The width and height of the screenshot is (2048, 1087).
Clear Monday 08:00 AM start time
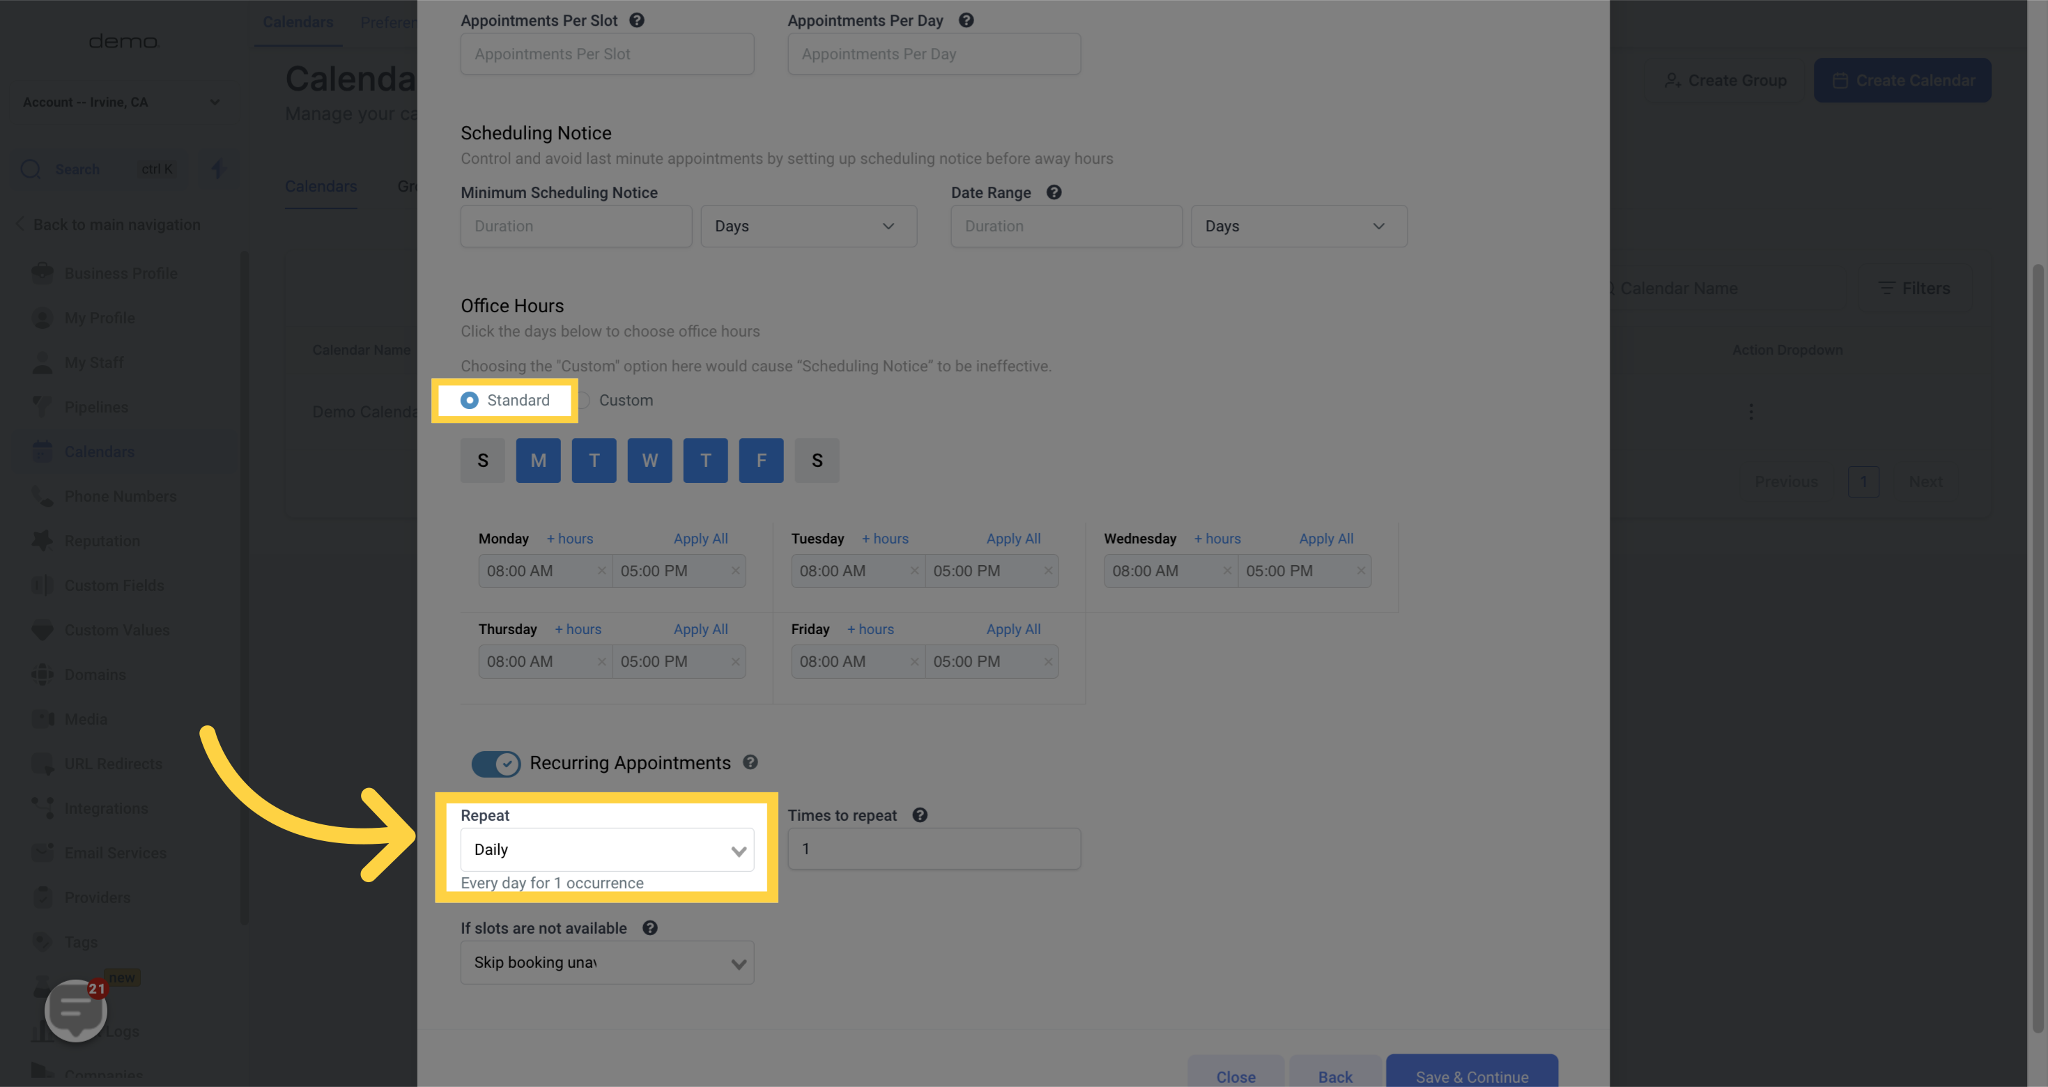pyautogui.click(x=601, y=571)
